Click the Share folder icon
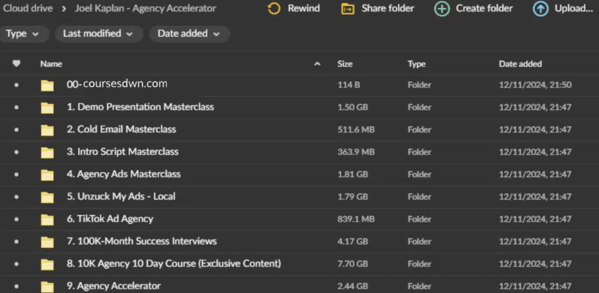The height and width of the screenshot is (293, 599). (x=347, y=9)
